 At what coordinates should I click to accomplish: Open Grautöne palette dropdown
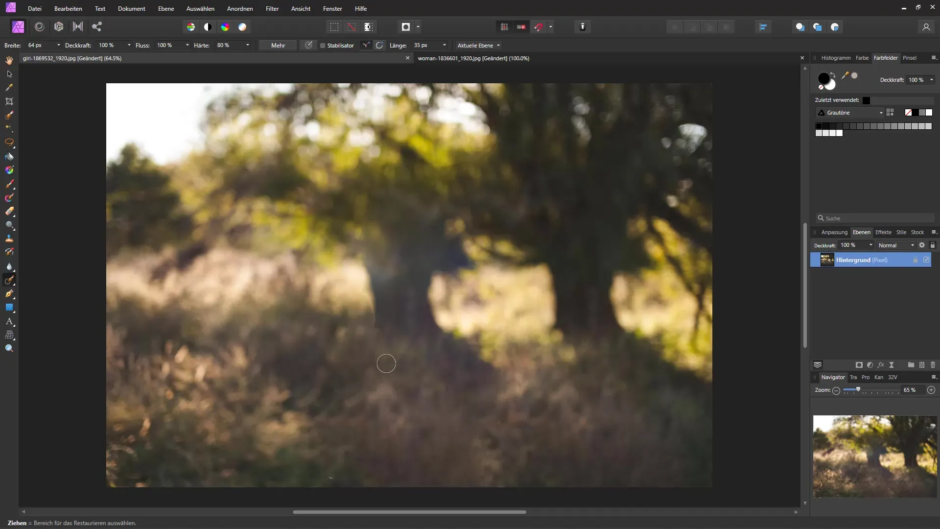click(849, 113)
